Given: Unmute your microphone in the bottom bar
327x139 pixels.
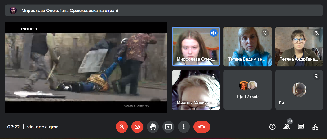Looking at the screenshot, I should click(122, 127).
